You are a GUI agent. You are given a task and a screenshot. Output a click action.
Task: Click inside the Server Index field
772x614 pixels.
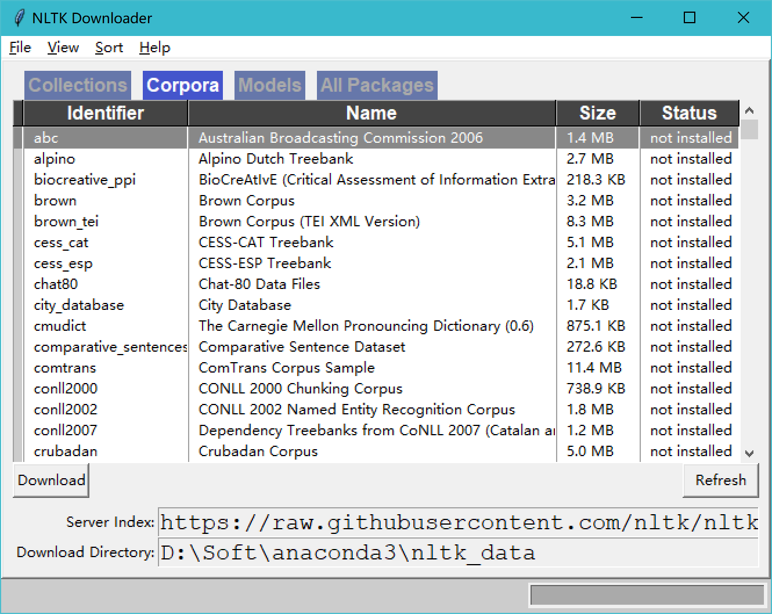click(x=406, y=522)
